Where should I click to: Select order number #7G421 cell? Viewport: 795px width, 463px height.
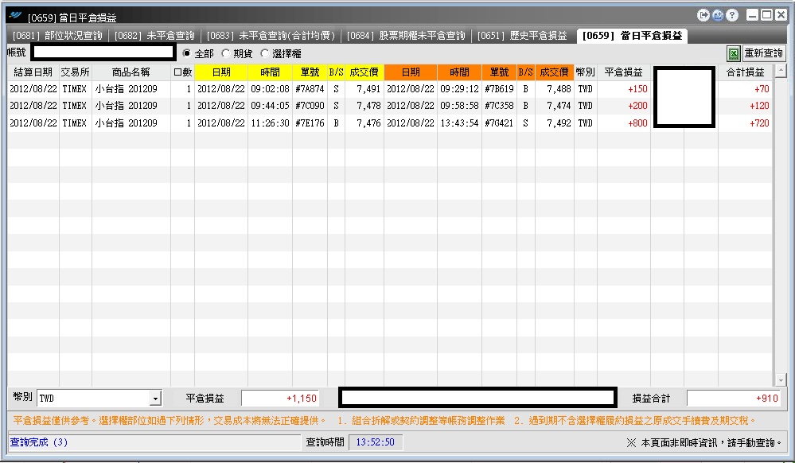(499, 123)
